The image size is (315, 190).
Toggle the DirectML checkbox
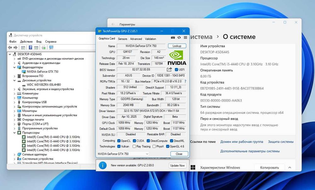tap(172, 141)
